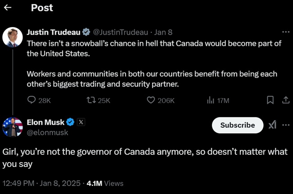Image resolution: width=293 pixels, height=194 pixels.
Task: Open Elon Musk's profile picture
Action: point(13,126)
